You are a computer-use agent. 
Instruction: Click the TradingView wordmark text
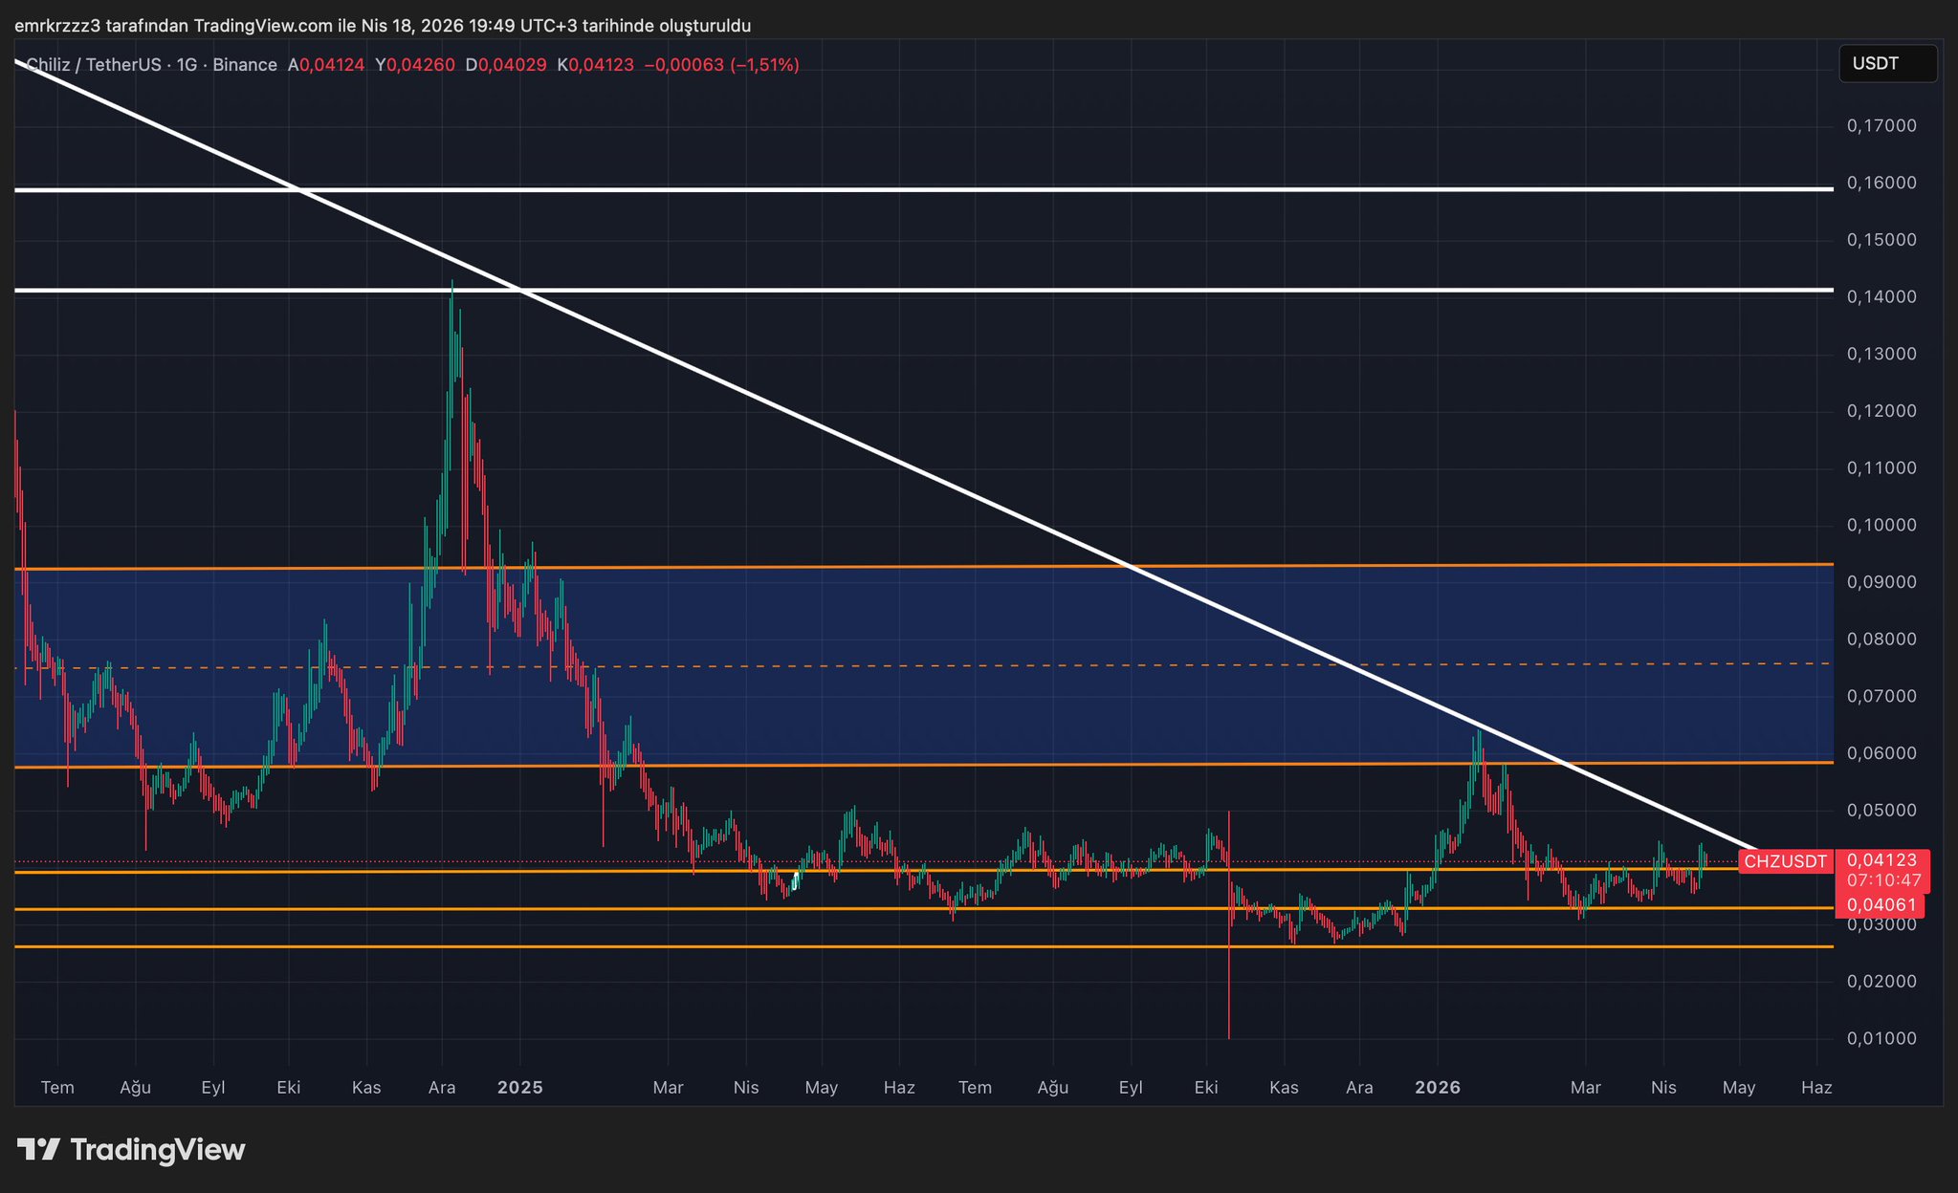[x=158, y=1149]
